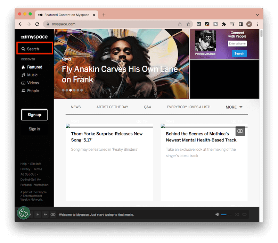Switch to the ARTIST OF THE DAY tab

(x=112, y=107)
